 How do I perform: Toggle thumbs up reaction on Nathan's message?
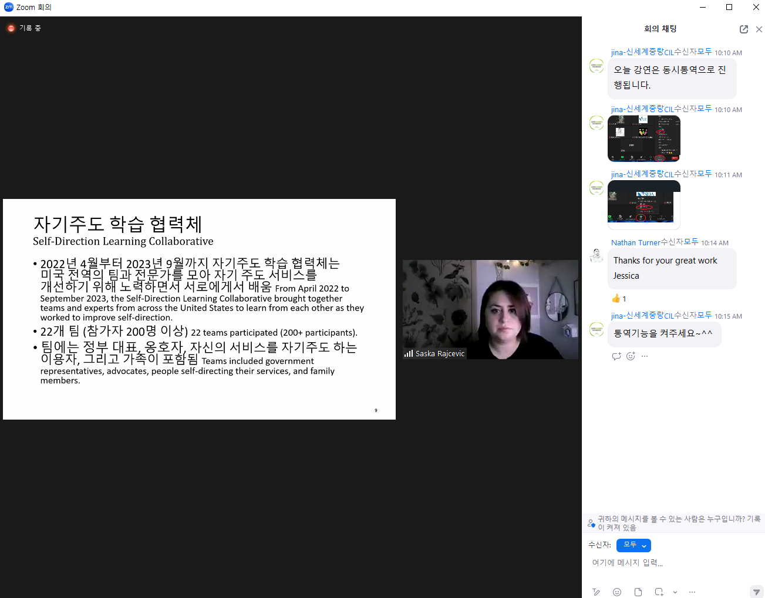pos(619,299)
